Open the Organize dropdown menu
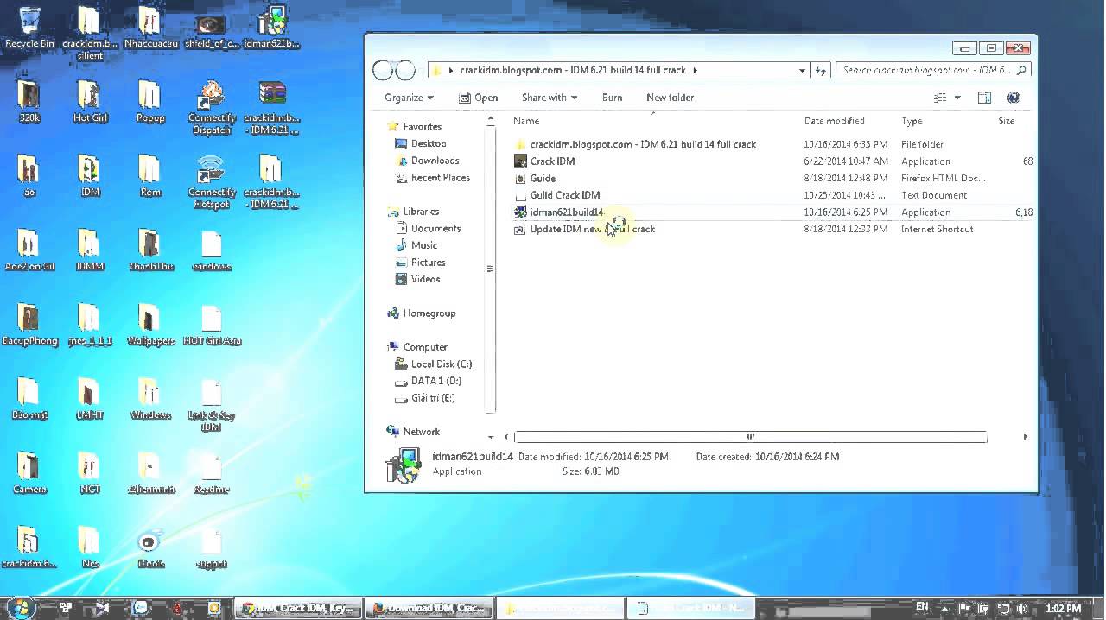This screenshot has width=1106, height=620. 409,98
